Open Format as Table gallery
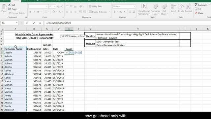 (155, 9)
